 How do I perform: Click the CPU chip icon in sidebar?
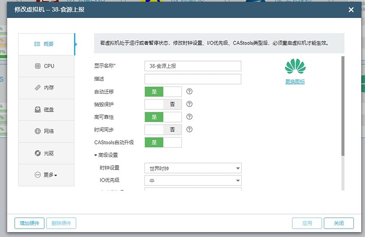pos(38,66)
